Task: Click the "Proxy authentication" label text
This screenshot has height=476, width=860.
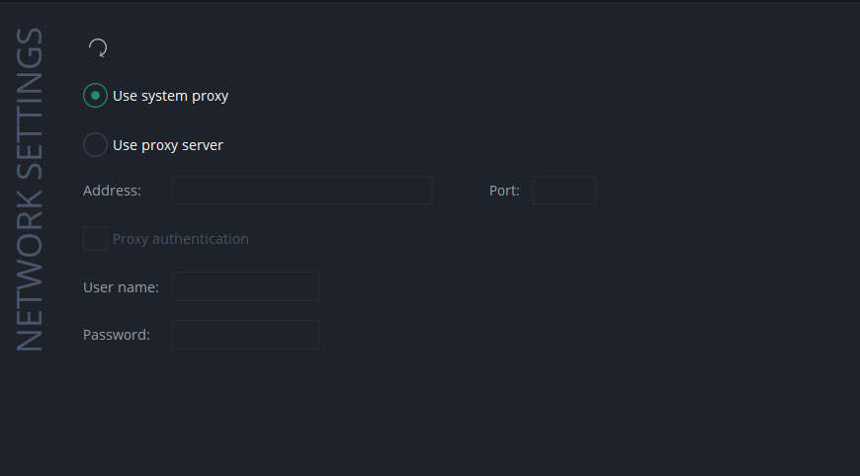Action: click(x=181, y=239)
